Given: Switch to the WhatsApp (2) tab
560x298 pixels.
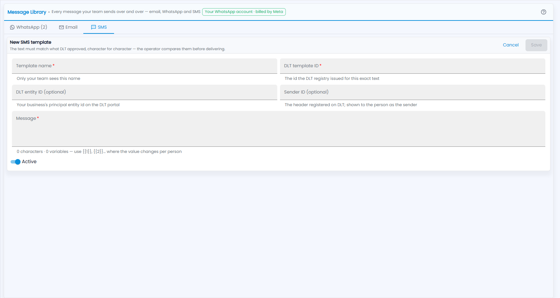Looking at the screenshot, I should coord(29,27).
